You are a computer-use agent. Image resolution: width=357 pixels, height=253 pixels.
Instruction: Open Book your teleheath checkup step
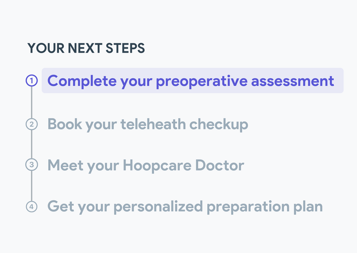(147, 124)
